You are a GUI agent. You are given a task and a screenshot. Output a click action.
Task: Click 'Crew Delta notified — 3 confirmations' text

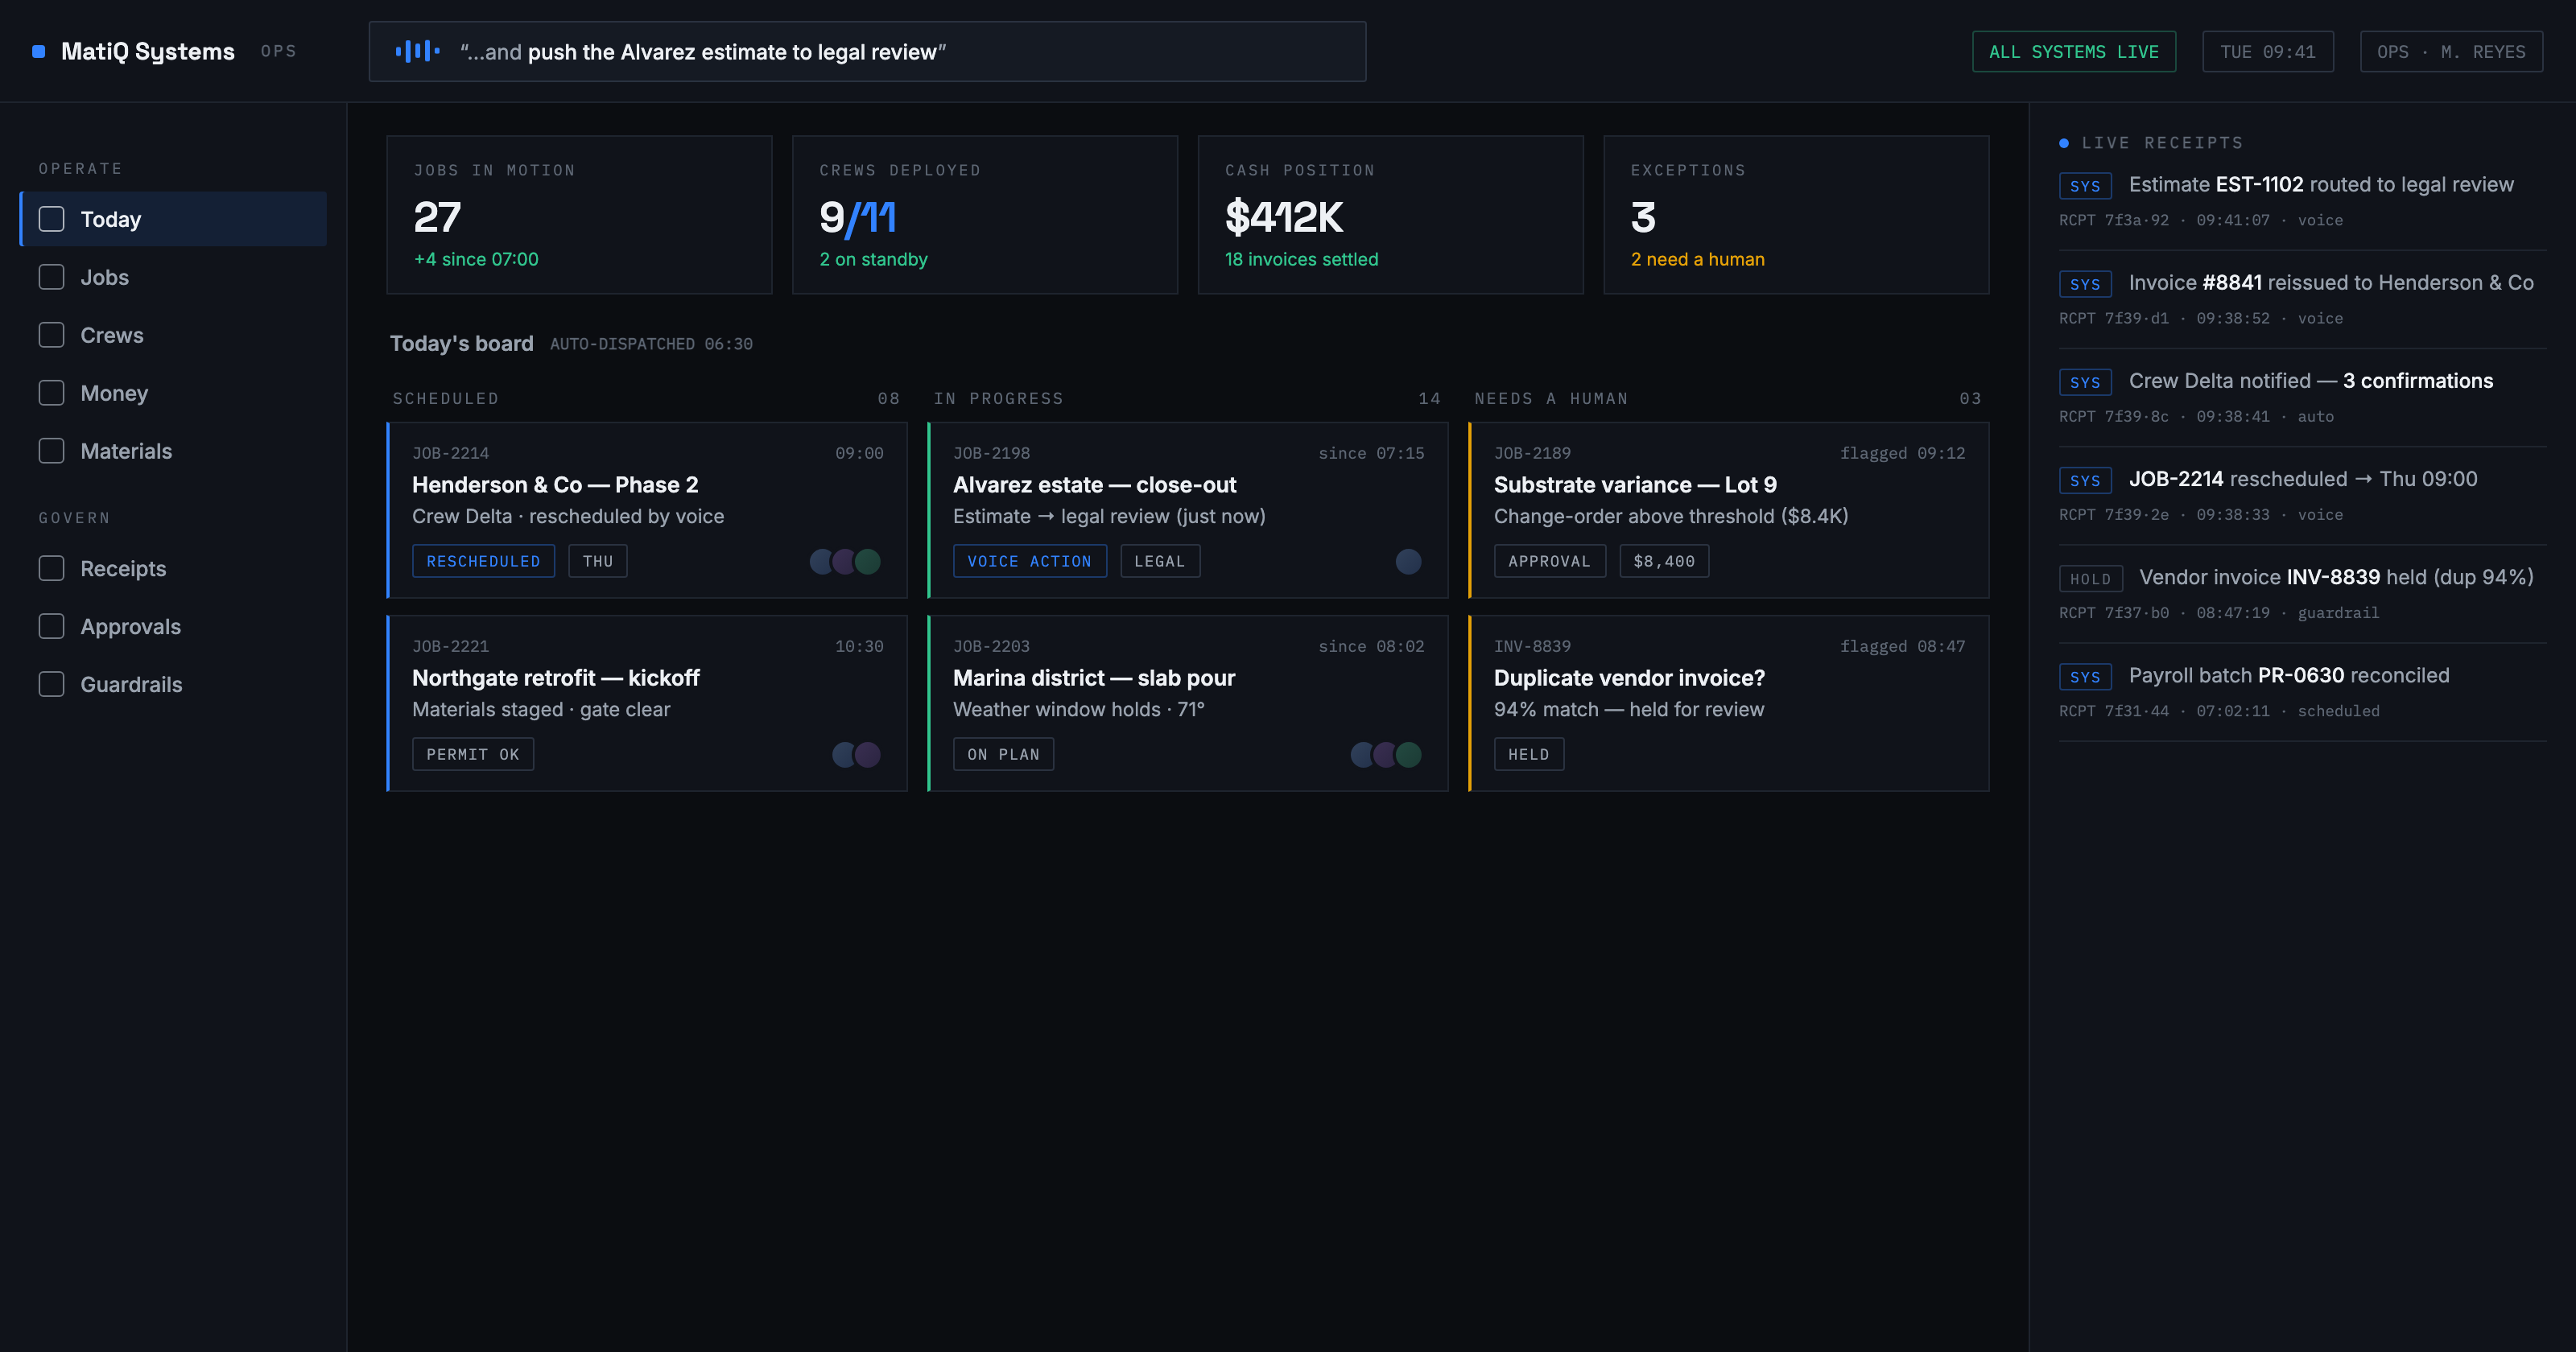coord(2311,380)
